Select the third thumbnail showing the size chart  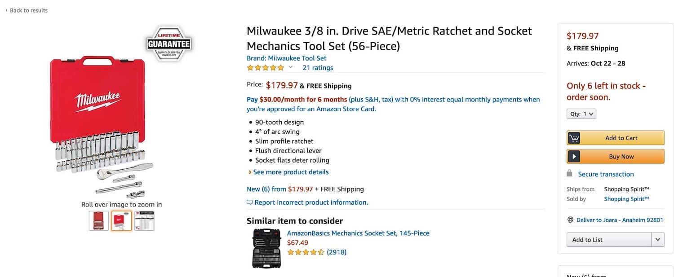click(x=144, y=221)
